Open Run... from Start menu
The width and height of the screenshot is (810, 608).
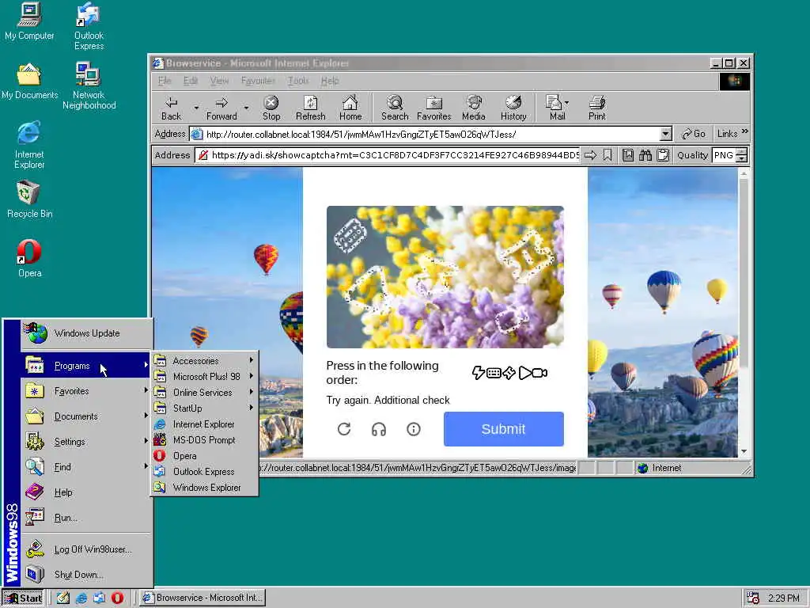pos(87,518)
